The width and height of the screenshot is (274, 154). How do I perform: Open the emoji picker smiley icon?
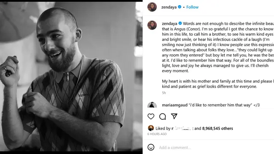click(151, 147)
